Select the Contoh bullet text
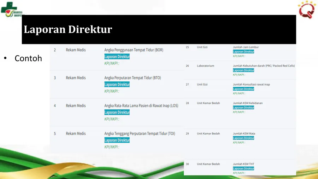Viewport: 318px width, 179px height. pyautogui.click(x=28, y=58)
